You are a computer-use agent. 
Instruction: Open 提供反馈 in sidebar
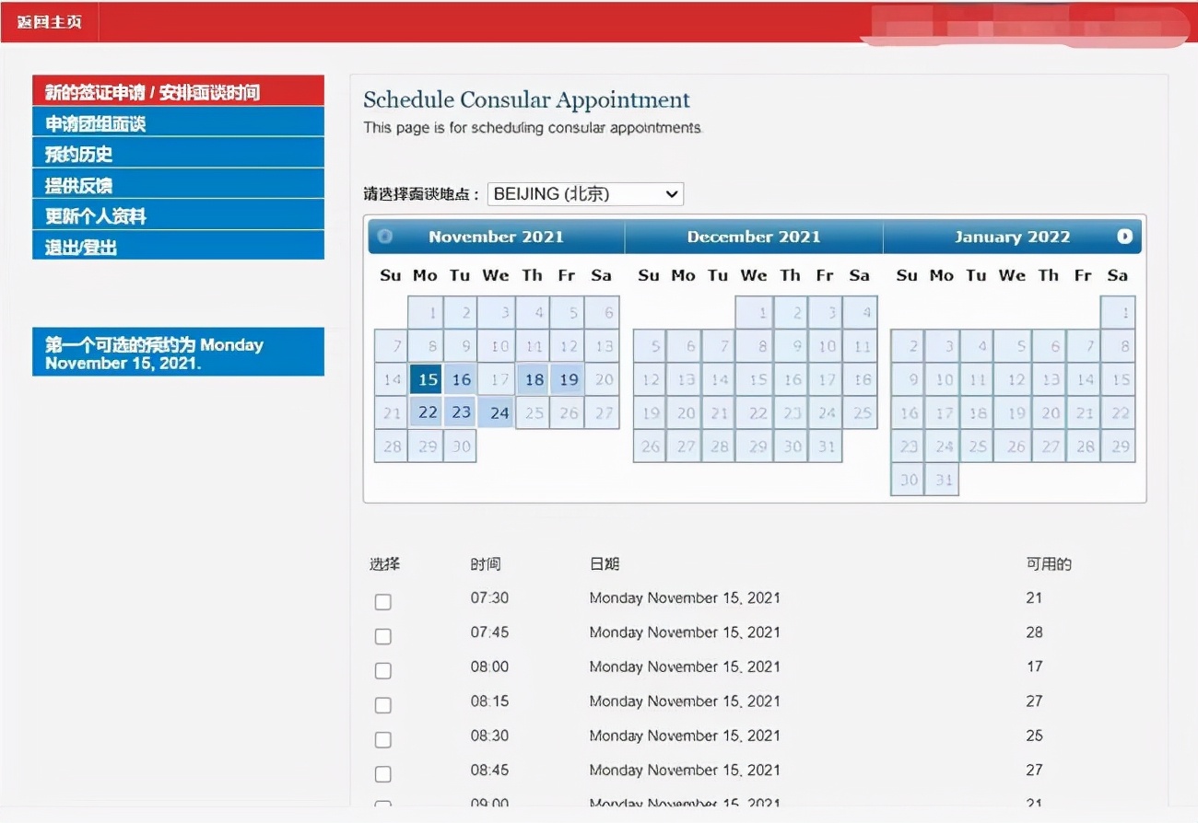[x=178, y=184]
